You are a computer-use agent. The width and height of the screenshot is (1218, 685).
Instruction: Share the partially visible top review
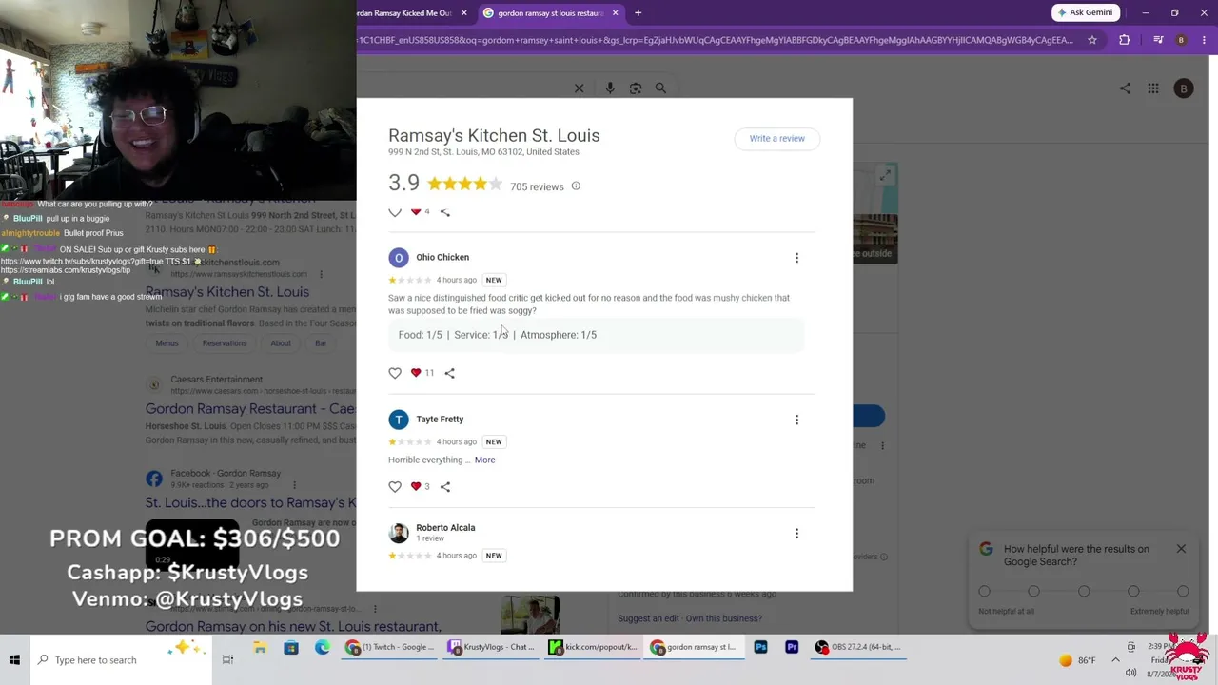[445, 212]
